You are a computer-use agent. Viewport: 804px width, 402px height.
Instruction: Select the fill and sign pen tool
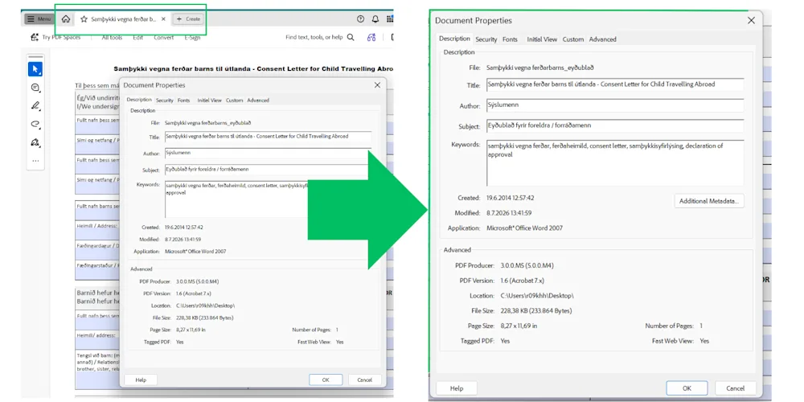click(x=35, y=142)
